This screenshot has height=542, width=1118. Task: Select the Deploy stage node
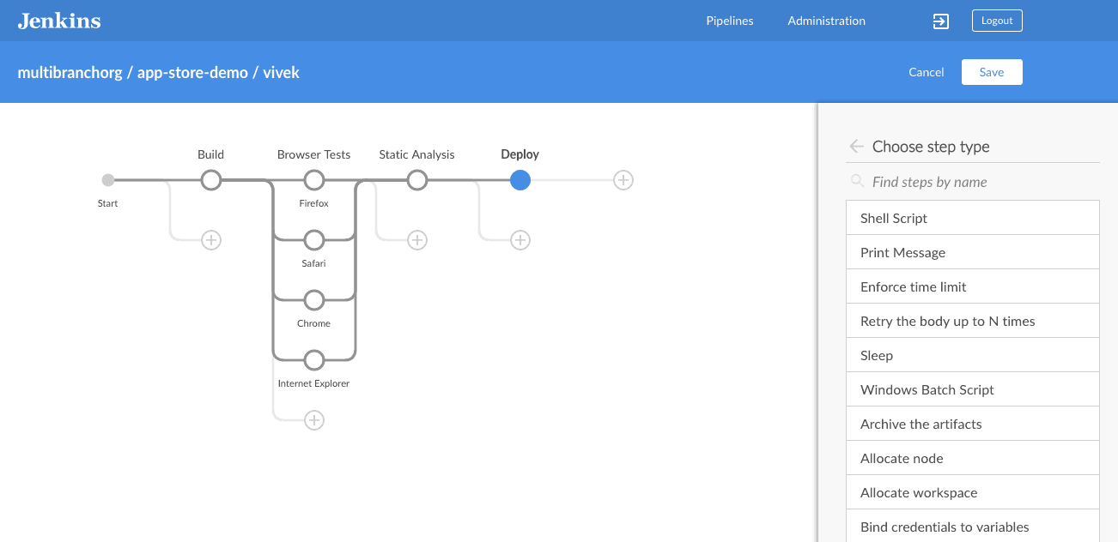(520, 180)
